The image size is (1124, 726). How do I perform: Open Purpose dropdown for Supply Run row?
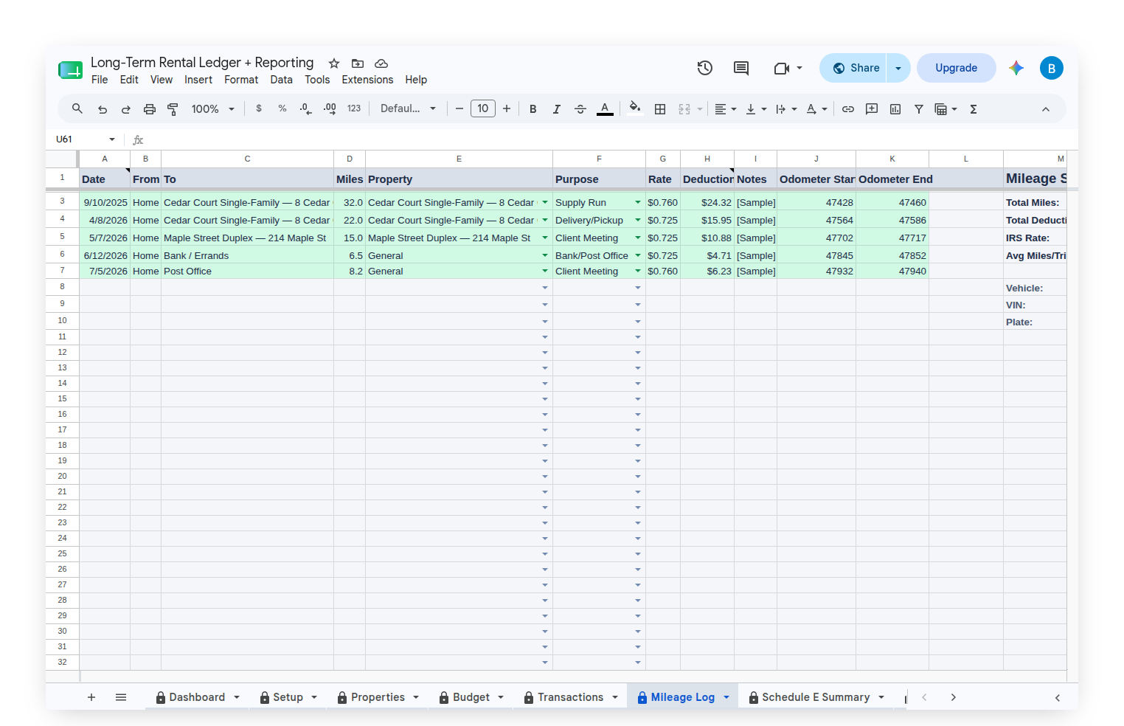638,202
